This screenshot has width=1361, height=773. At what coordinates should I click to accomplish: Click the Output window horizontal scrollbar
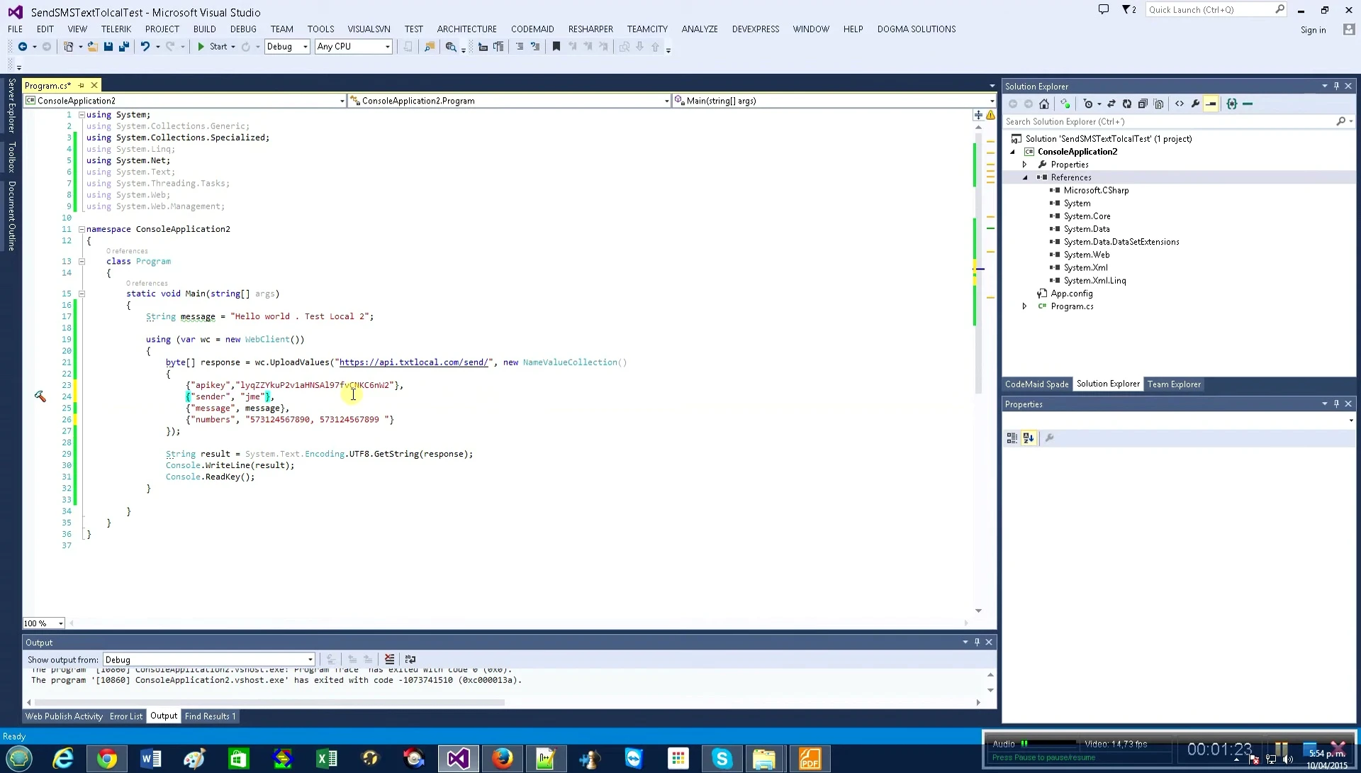(269, 703)
